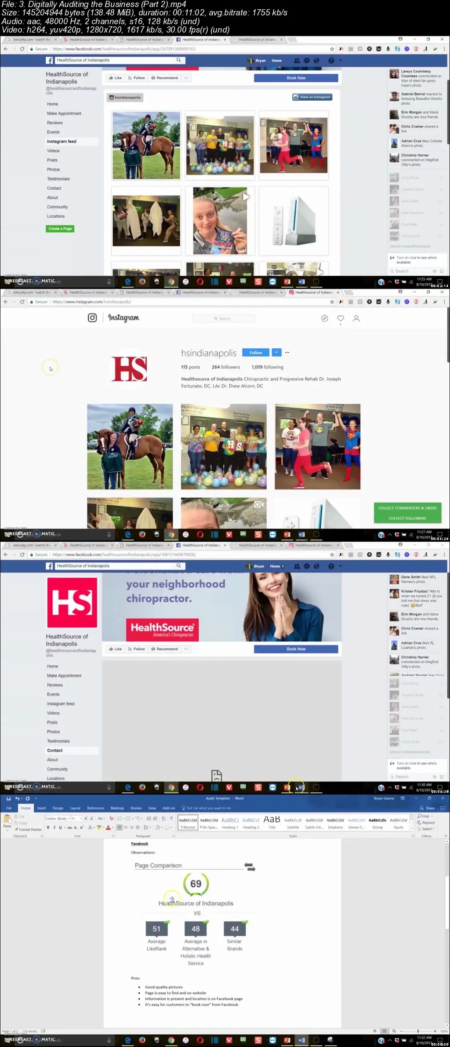Open the Change Case Aa dropdown in Word

click(102, 818)
